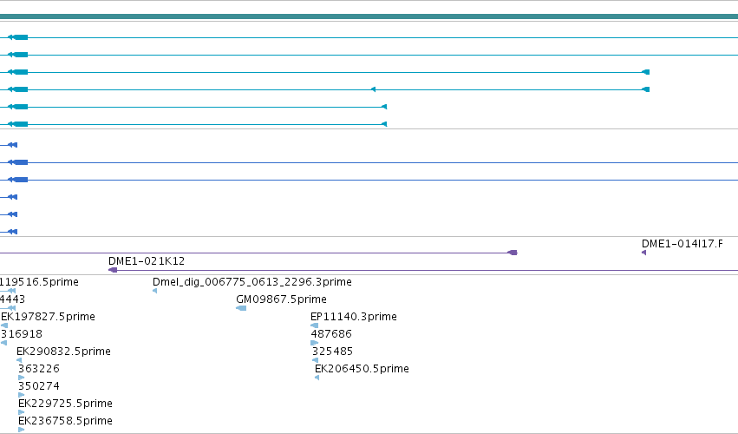Select the DME1-014I17.F label

[x=682, y=244]
